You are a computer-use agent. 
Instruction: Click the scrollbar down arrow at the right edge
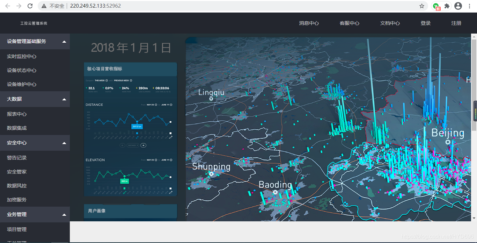point(474,218)
